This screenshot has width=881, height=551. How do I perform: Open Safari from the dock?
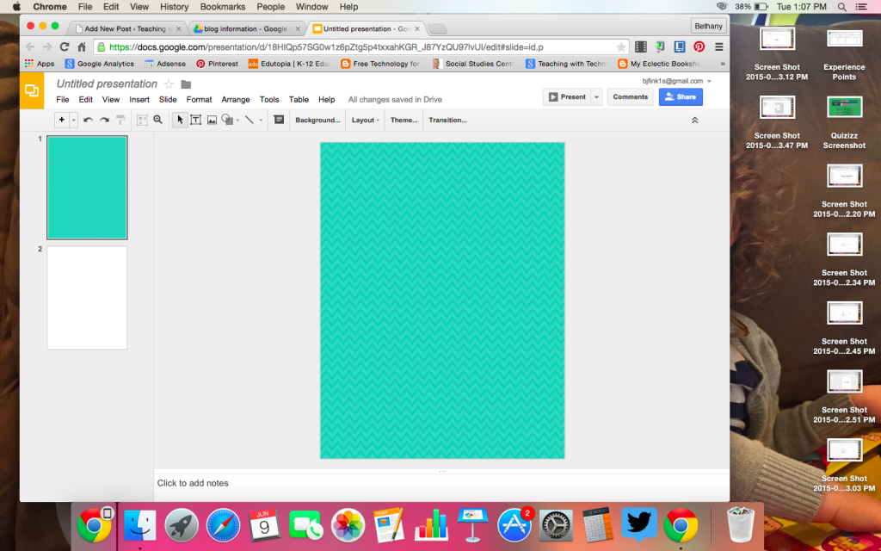coord(223,526)
